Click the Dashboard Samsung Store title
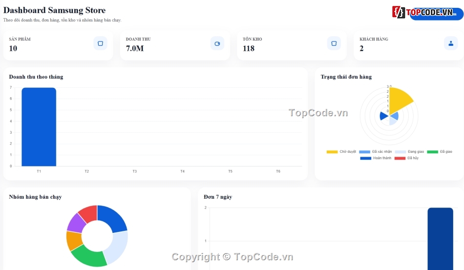The image size is (464, 270). tap(54, 10)
